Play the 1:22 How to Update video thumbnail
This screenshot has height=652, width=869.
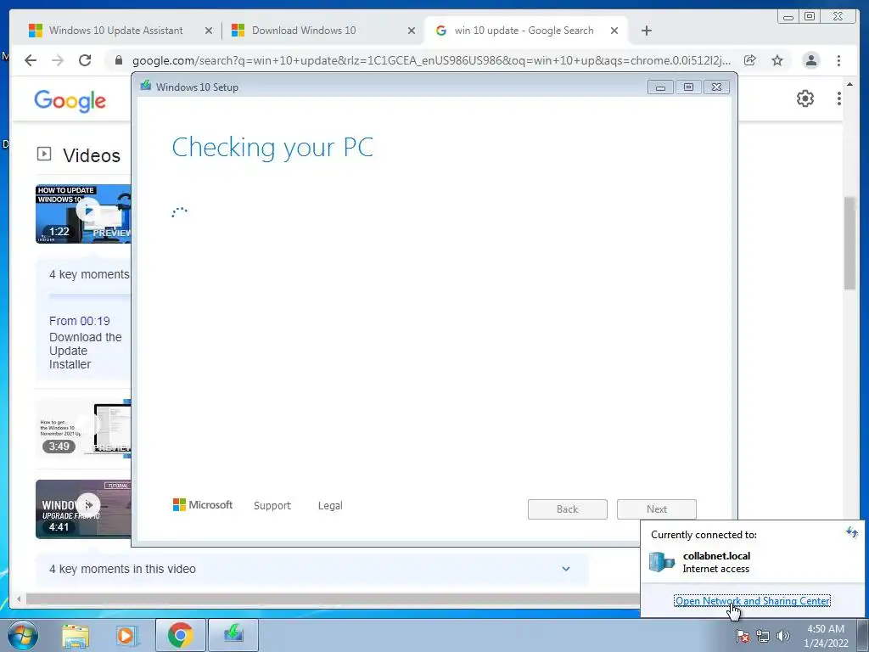[x=83, y=214]
